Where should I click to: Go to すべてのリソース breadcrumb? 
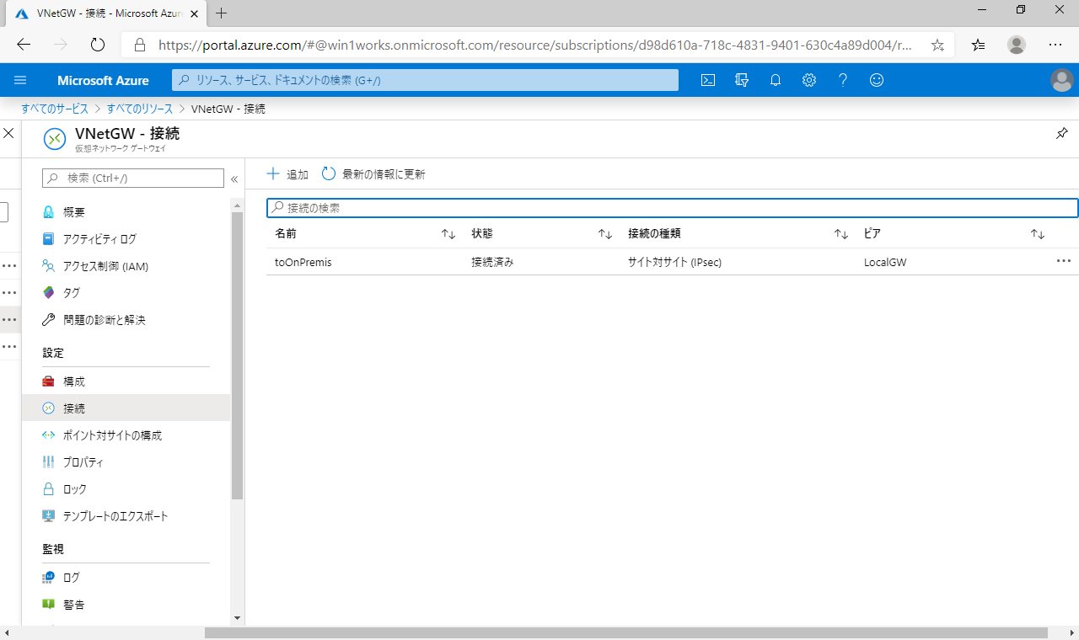click(x=140, y=109)
